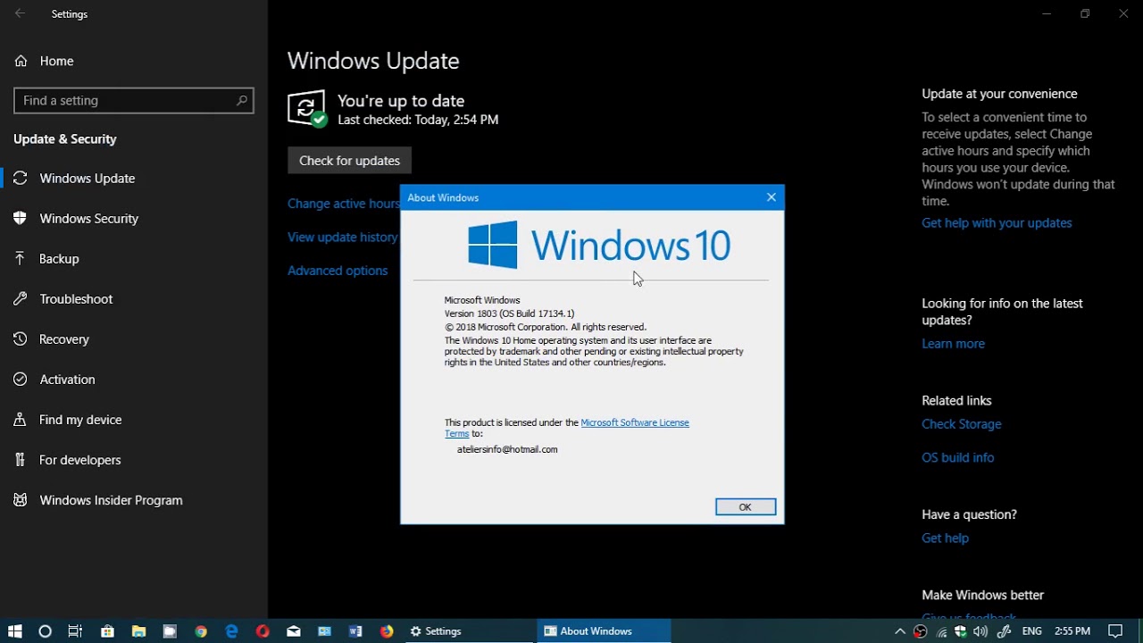Click the Update & Security heading

pos(65,139)
